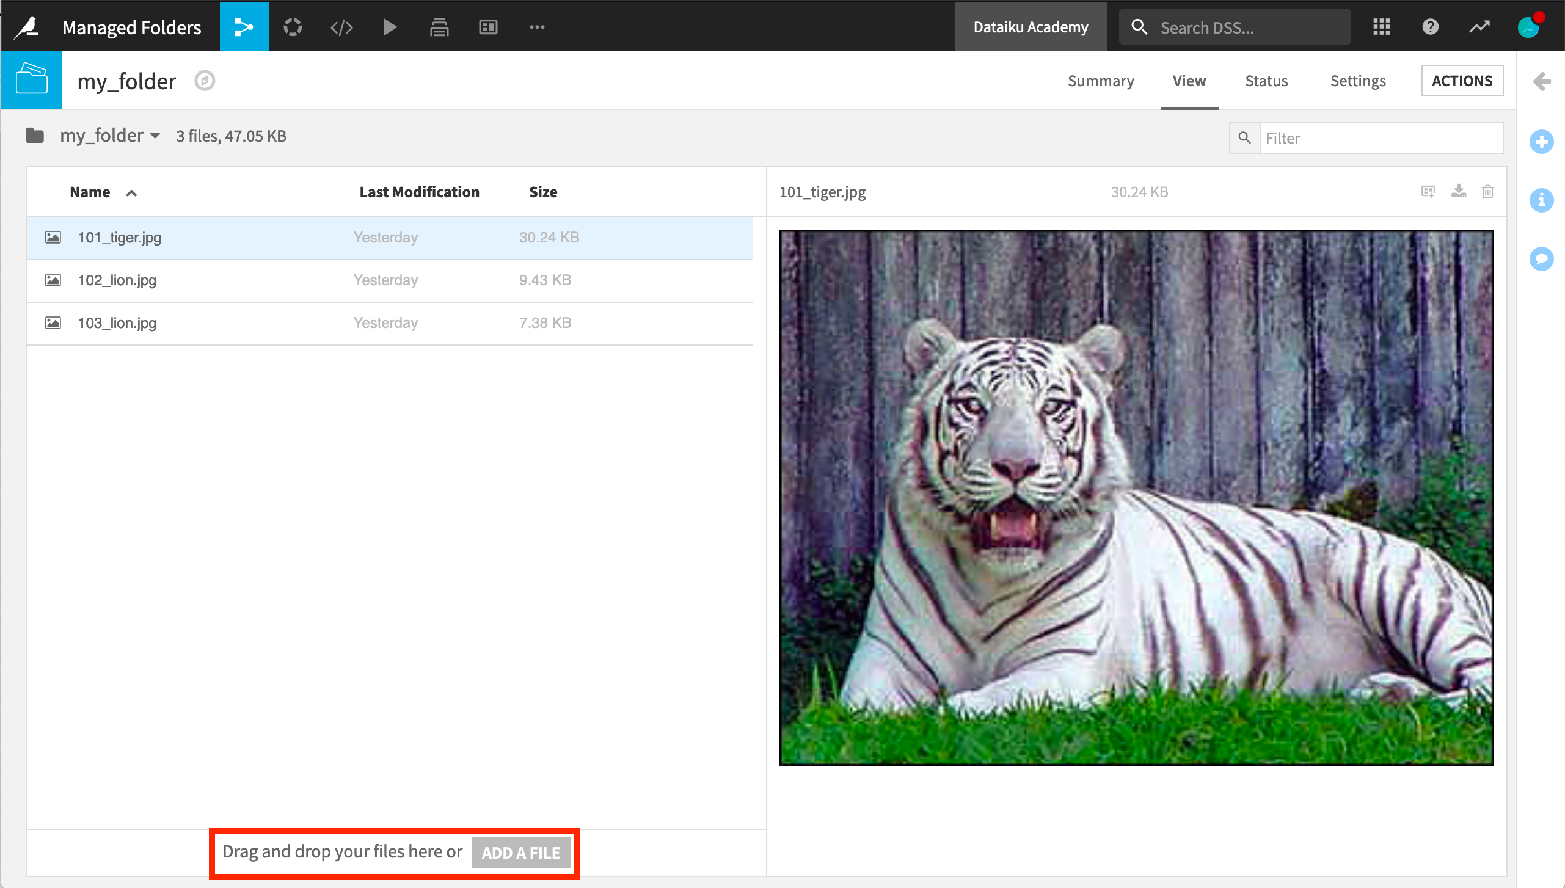This screenshot has height=888, width=1565.
Task: Open the discussions chat bubble icon
Action: [1542, 259]
